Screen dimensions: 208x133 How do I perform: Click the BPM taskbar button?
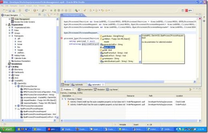click(53, 129)
